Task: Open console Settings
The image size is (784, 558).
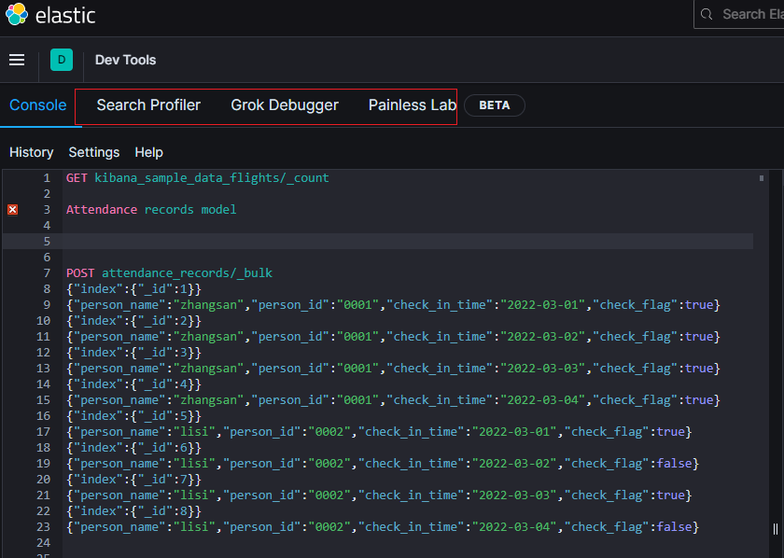Action: pyautogui.click(x=93, y=152)
